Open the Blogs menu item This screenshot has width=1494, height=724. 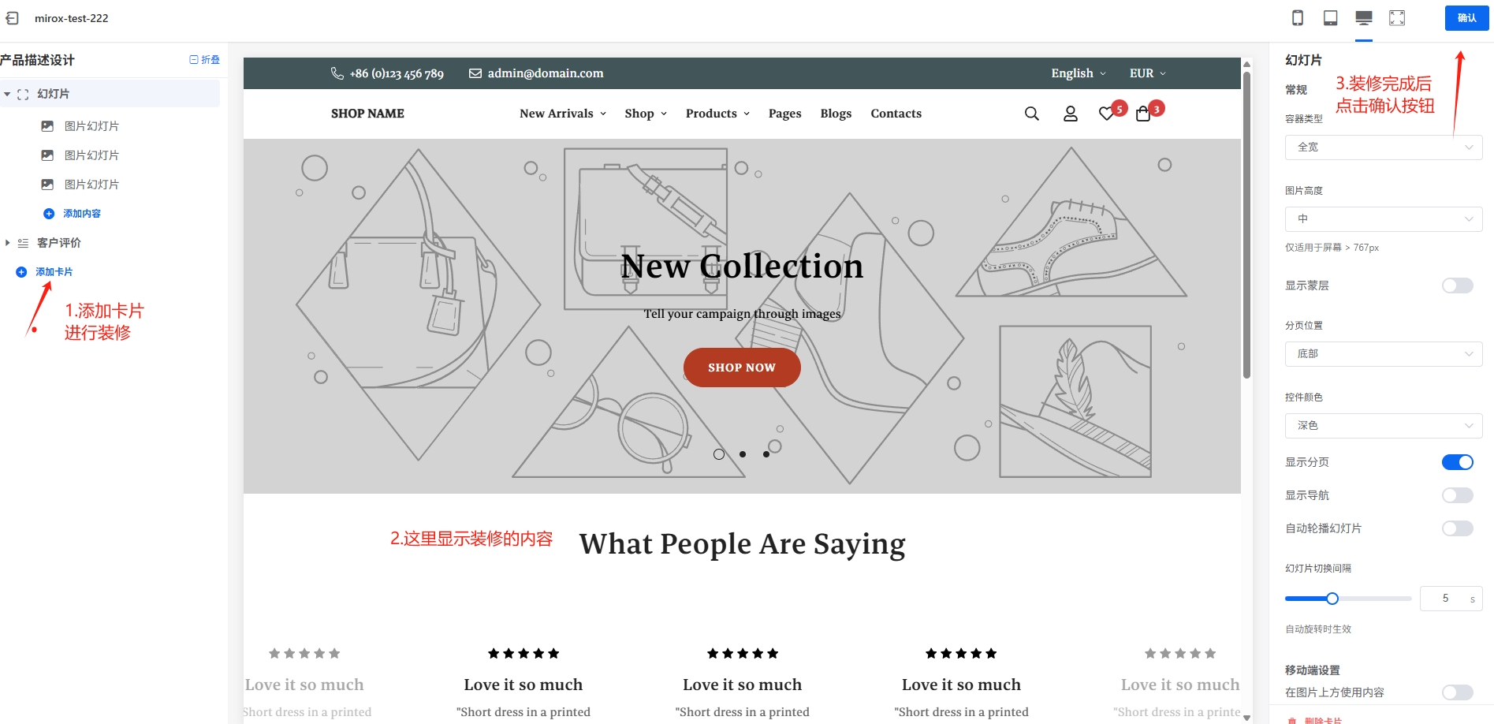tap(836, 114)
